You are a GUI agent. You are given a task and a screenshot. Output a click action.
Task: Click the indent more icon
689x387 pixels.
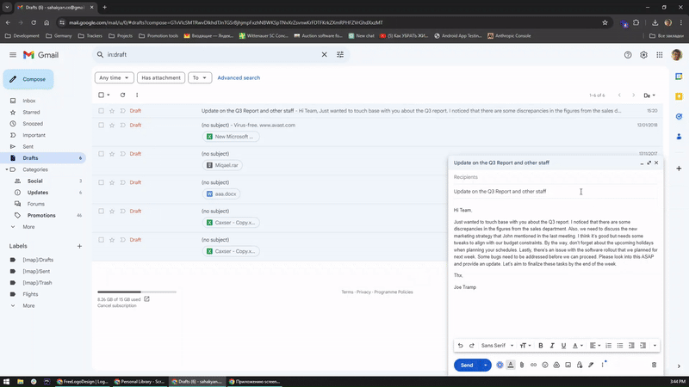click(642, 346)
